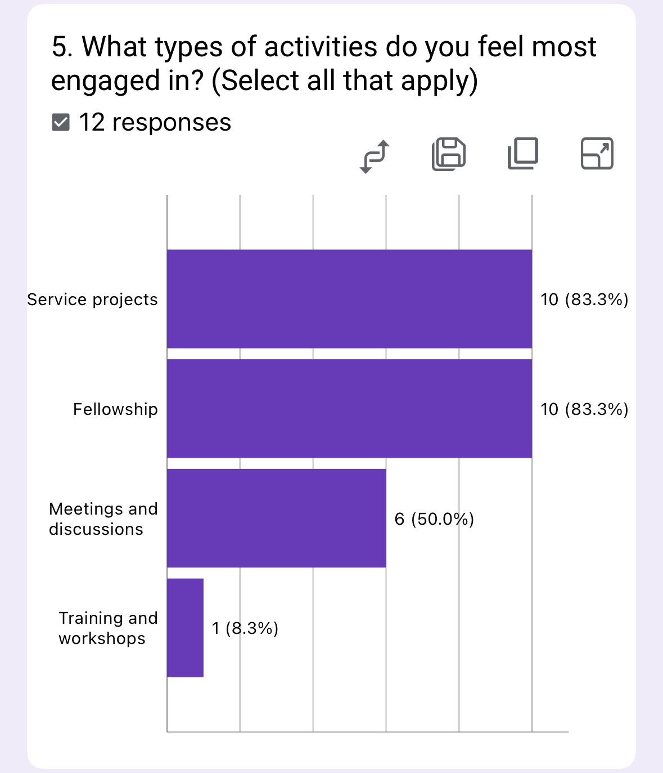Image resolution: width=663 pixels, height=773 pixels.
Task: Click the 12 responses text
Action: (x=155, y=123)
